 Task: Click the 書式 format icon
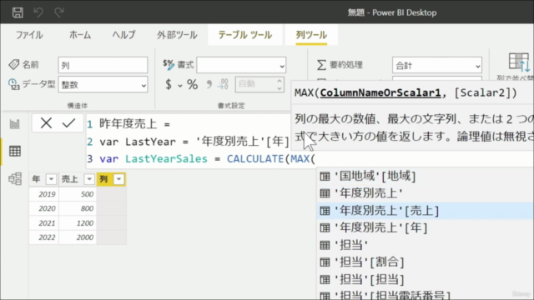pyautogui.click(x=169, y=64)
